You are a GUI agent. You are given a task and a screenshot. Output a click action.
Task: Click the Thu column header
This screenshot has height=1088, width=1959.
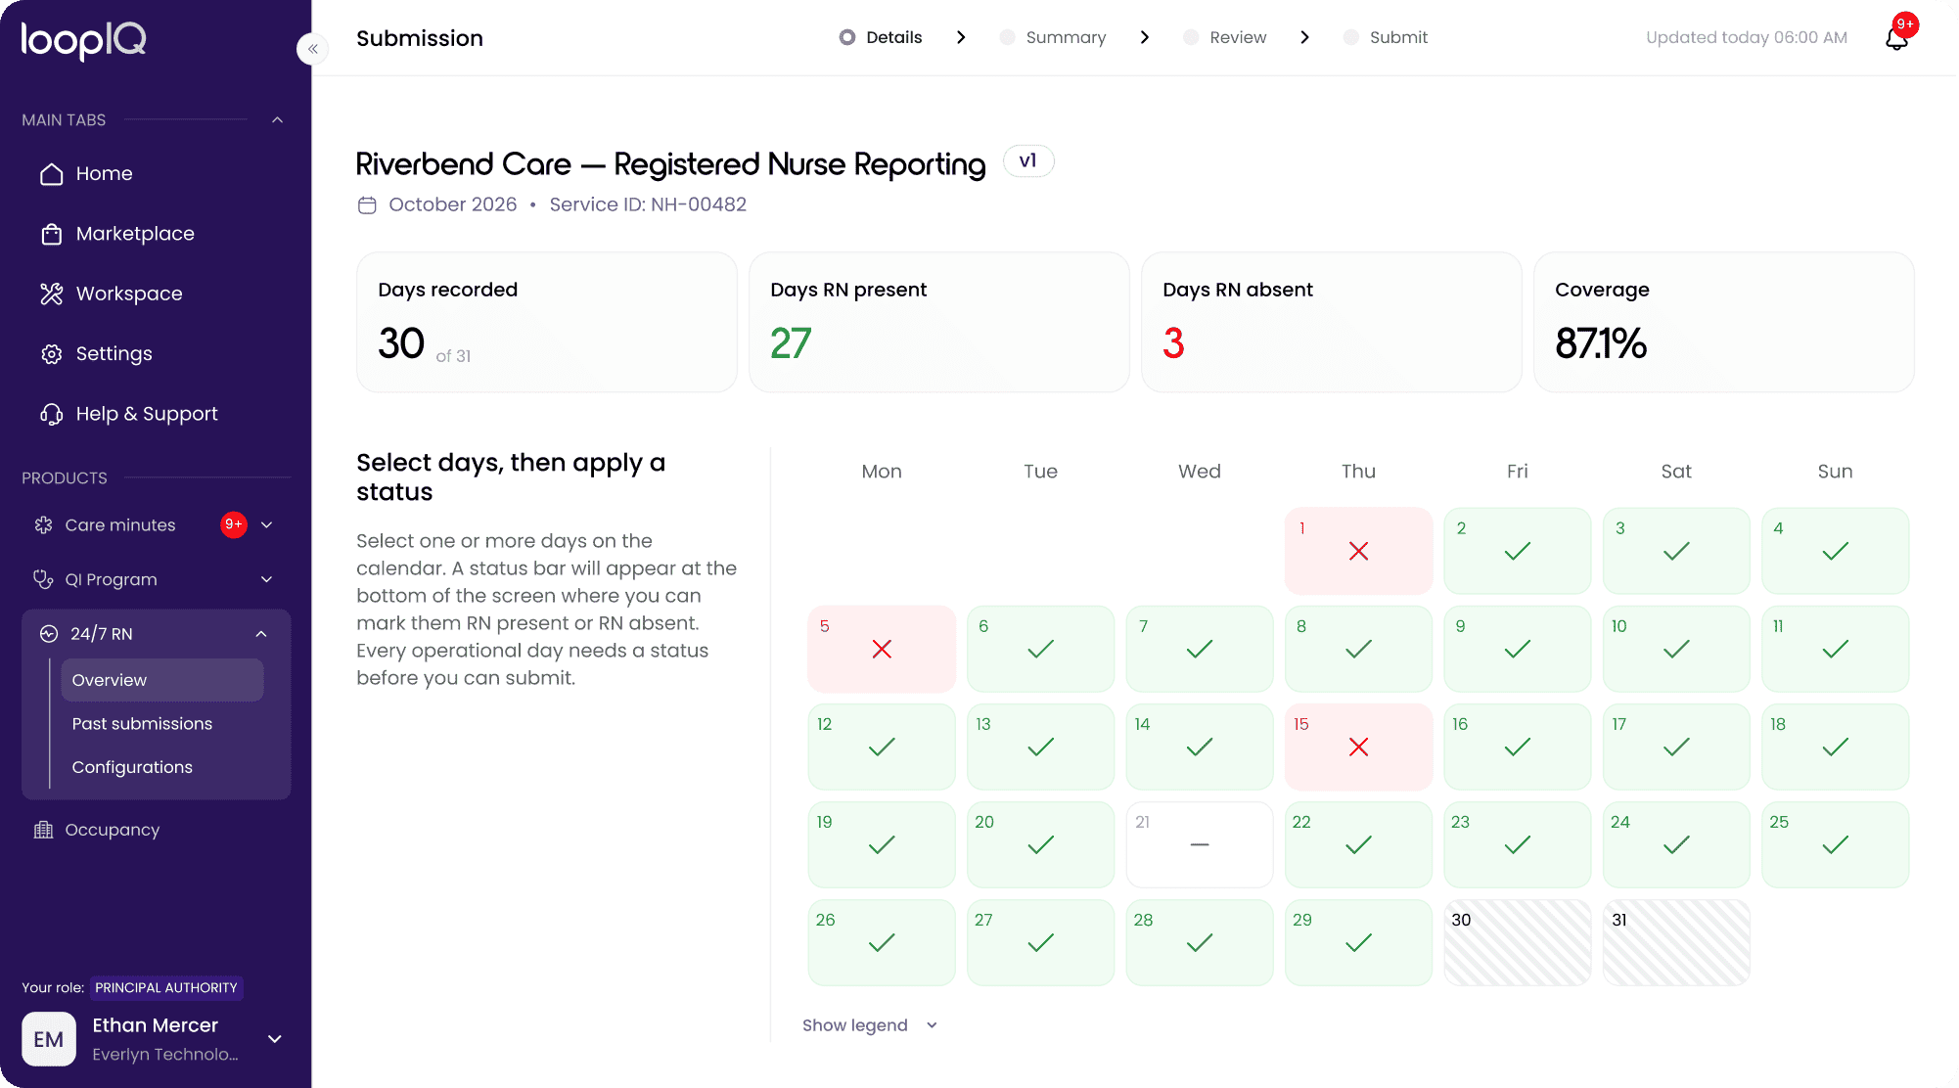(x=1358, y=472)
